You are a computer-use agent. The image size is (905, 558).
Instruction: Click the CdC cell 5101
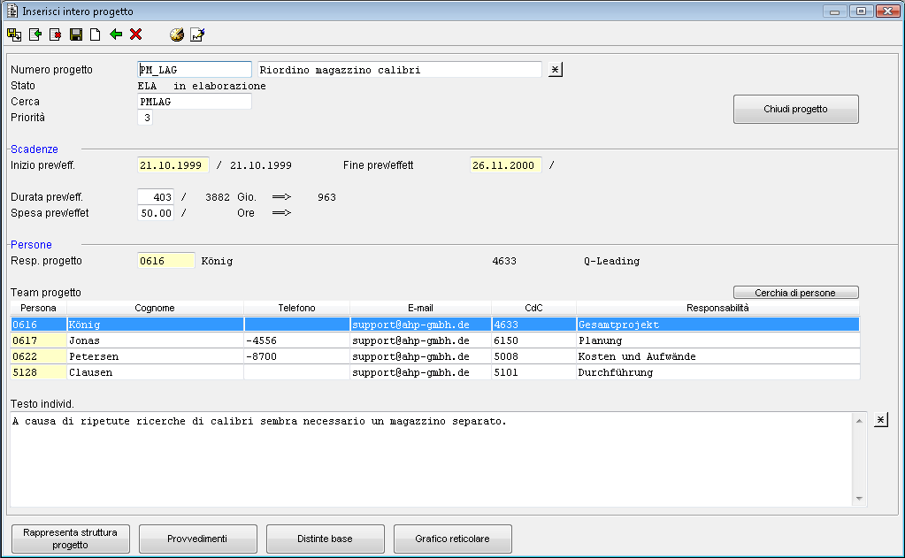point(533,372)
